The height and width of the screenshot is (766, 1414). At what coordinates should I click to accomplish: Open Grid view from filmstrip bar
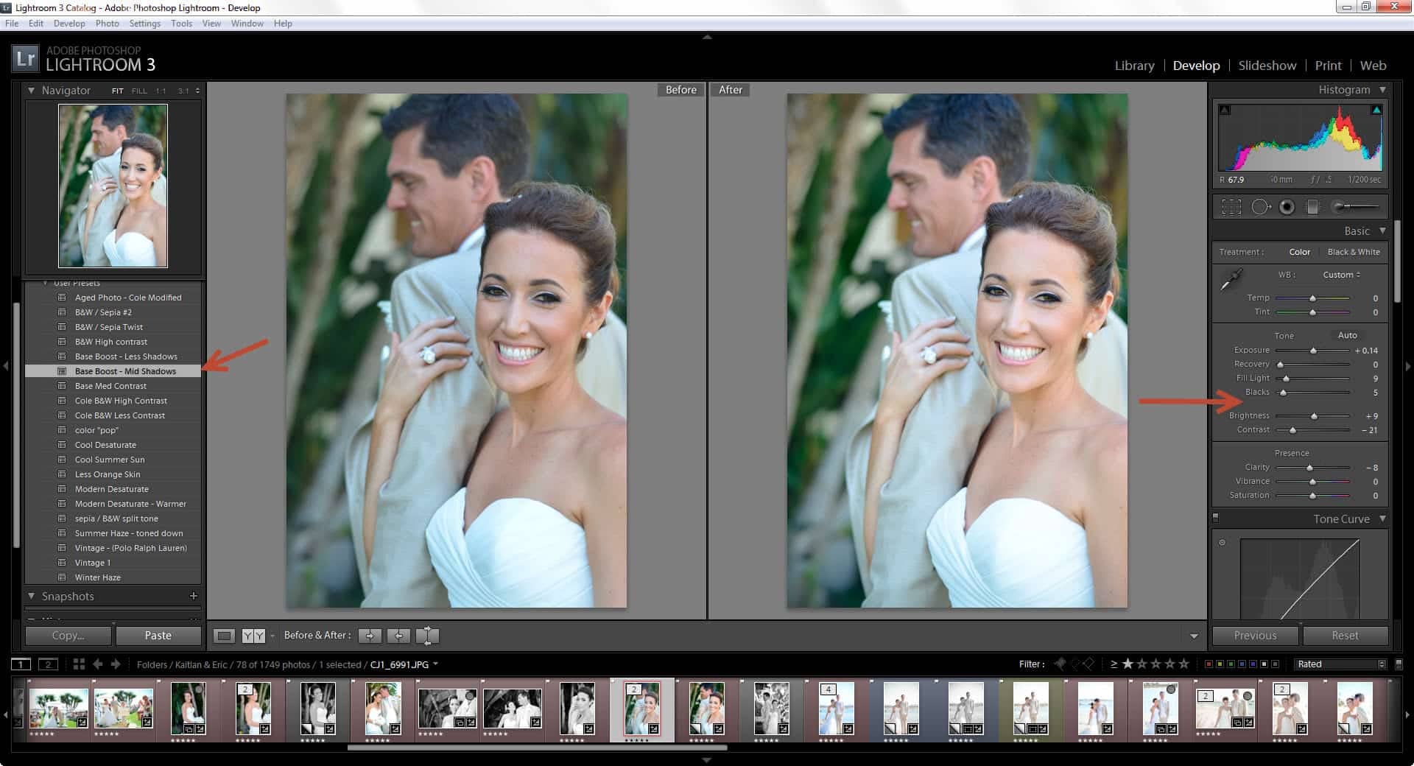[79, 664]
